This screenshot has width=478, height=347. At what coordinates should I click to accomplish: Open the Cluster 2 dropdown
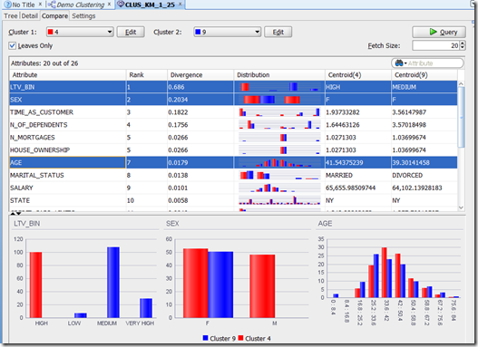pos(257,32)
